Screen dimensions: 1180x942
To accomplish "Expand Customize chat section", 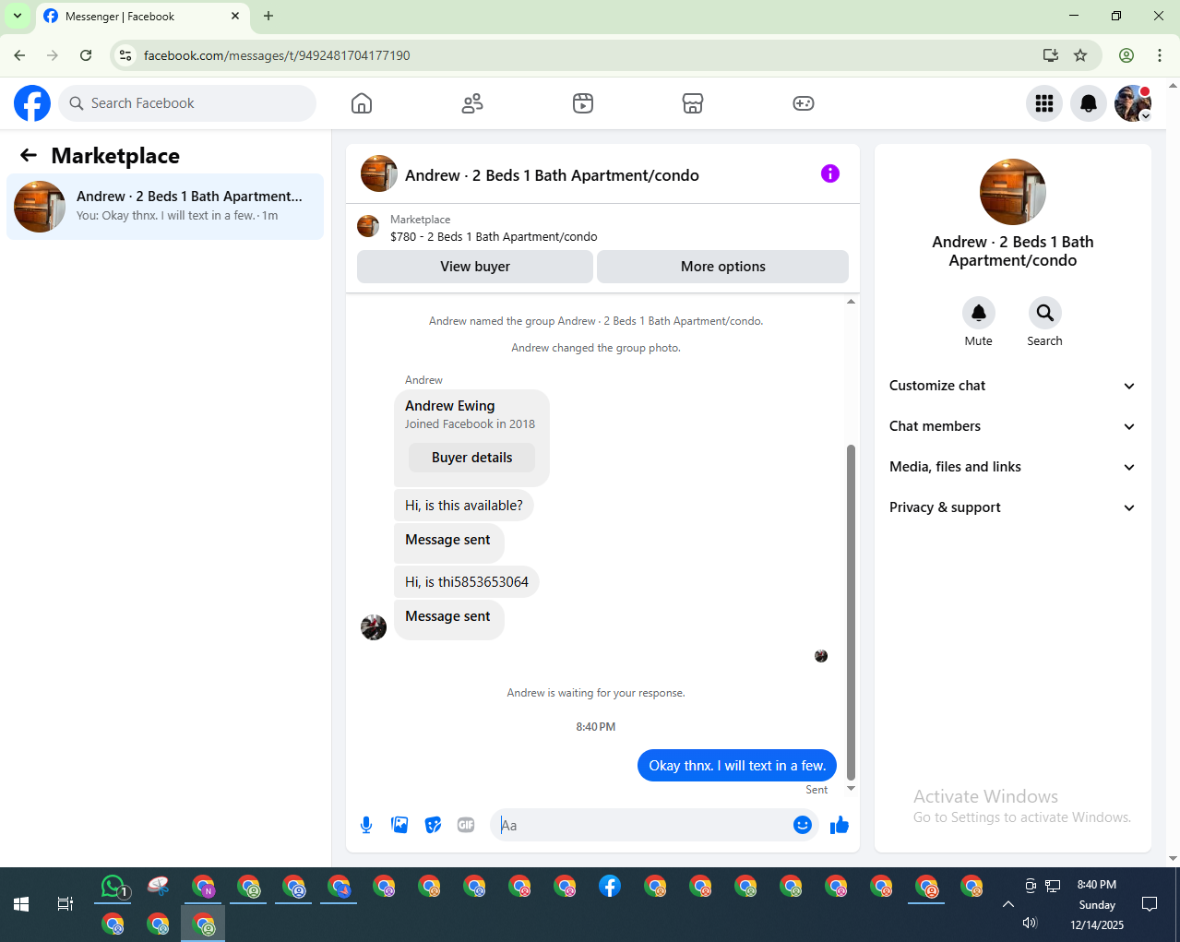I will tap(1013, 386).
